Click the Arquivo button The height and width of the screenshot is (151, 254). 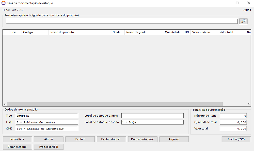(x=174, y=139)
